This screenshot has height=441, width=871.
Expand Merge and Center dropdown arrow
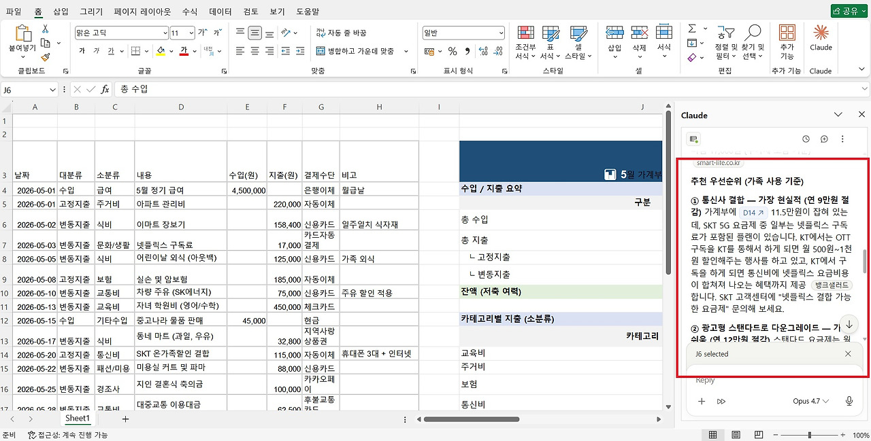(406, 51)
